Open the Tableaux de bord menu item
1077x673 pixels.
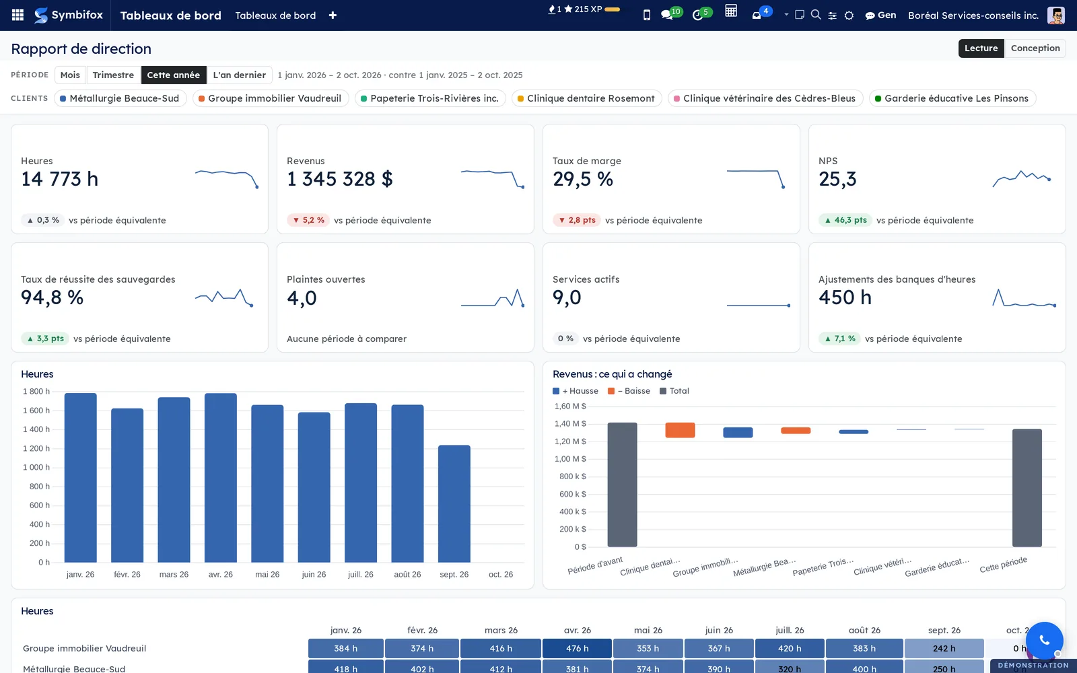coord(275,15)
